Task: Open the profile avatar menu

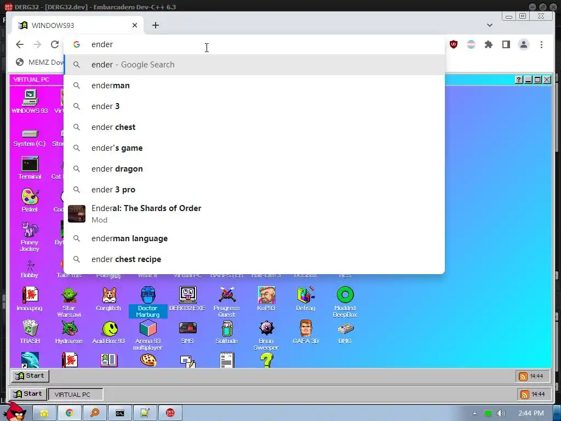Action: pos(523,44)
